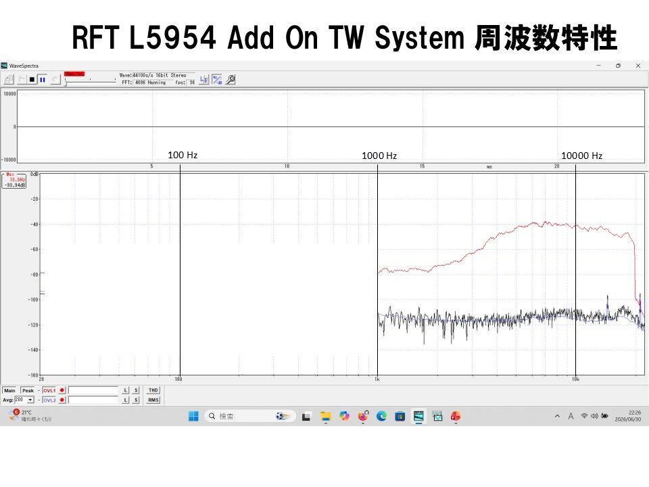
Task: Click the S save button for OVL2
Action: (136, 400)
